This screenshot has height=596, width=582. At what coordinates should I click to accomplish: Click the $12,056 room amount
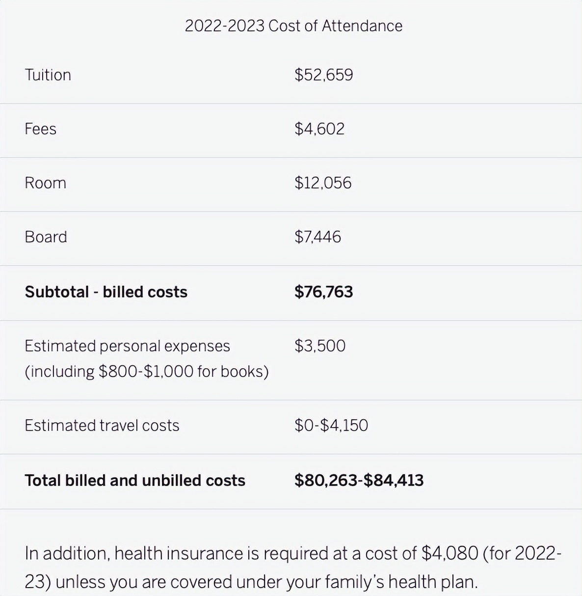tap(323, 183)
